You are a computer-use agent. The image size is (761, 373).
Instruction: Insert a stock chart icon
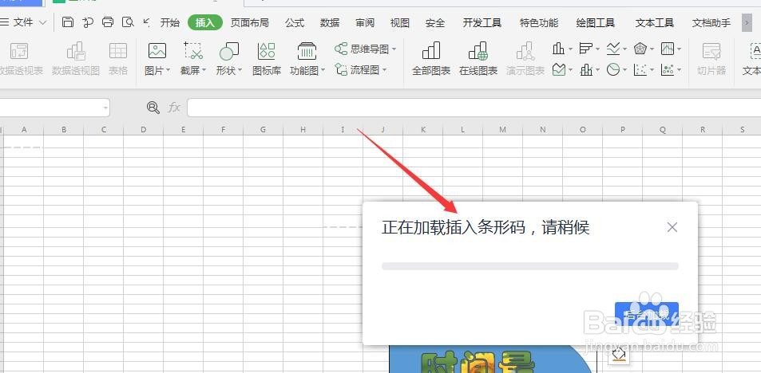pyautogui.click(x=668, y=49)
